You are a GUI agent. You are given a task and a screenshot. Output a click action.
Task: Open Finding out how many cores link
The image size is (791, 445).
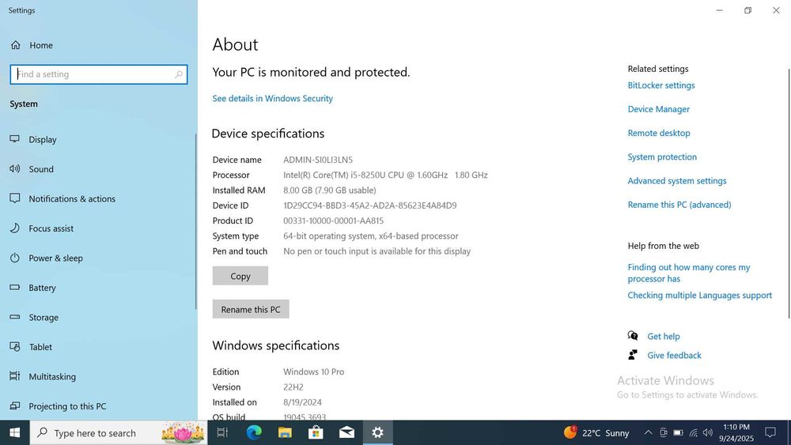point(689,273)
